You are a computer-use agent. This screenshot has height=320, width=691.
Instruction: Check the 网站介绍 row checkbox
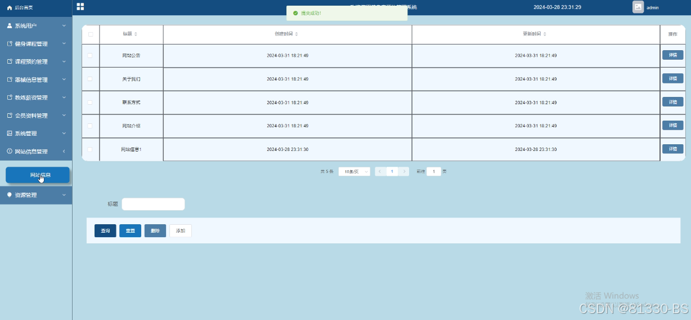pos(90,126)
